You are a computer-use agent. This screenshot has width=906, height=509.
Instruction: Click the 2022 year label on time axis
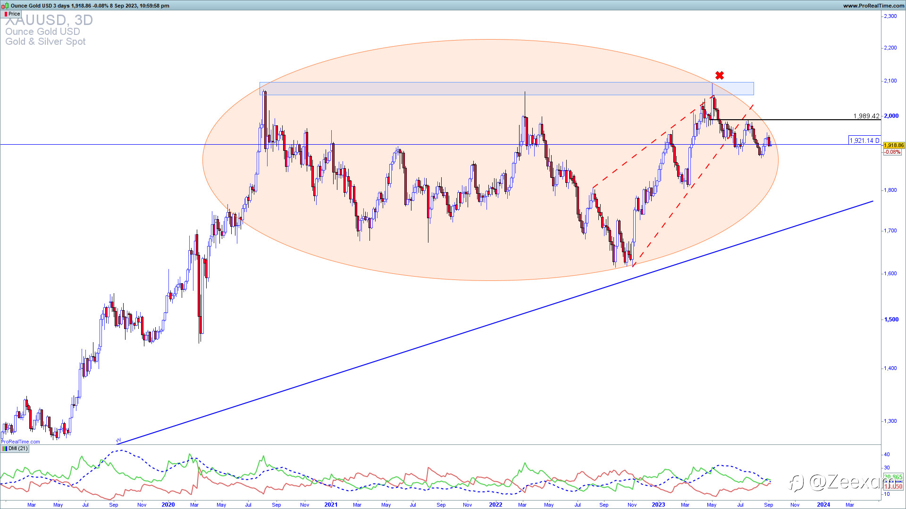[x=495, y=504]
